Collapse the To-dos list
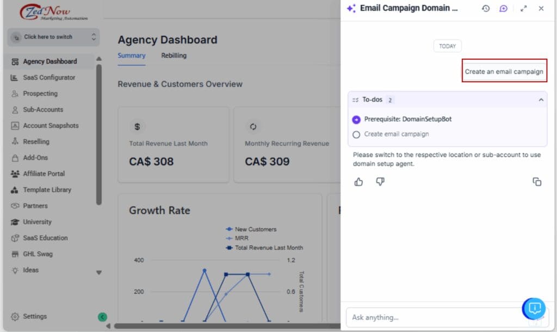557x332 pixels. pyautogui.click(x=540, y=100)
